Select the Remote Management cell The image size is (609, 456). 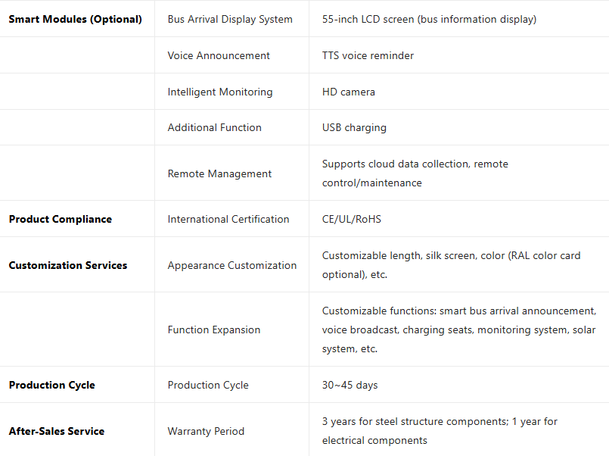(x=219, y=173)
